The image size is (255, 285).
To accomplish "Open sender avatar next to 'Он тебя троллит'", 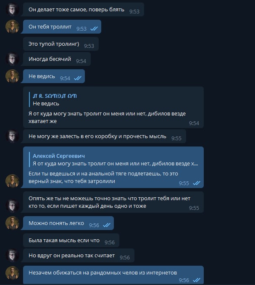I will (x=12, y=26).
